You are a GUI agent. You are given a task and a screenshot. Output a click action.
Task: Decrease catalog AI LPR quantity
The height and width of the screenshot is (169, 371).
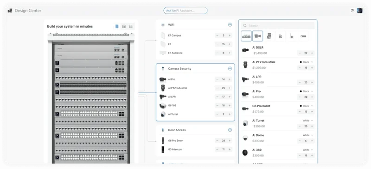point(300,82)
